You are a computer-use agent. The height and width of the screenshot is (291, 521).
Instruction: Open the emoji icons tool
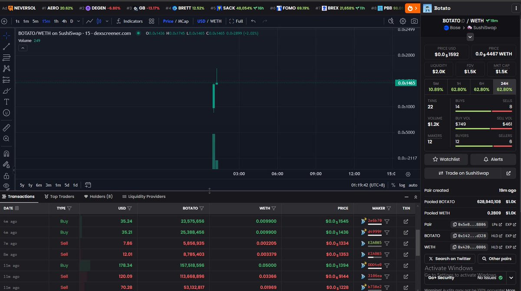click(x=7, y=113)
